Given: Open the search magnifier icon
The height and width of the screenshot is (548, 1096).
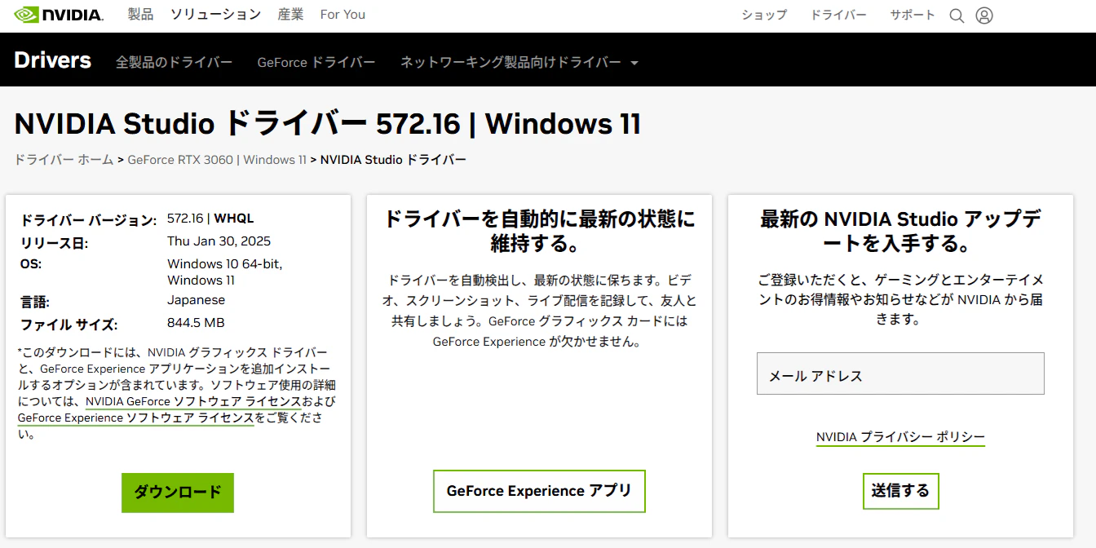Looking at the screenshot, I should [957, 15].
